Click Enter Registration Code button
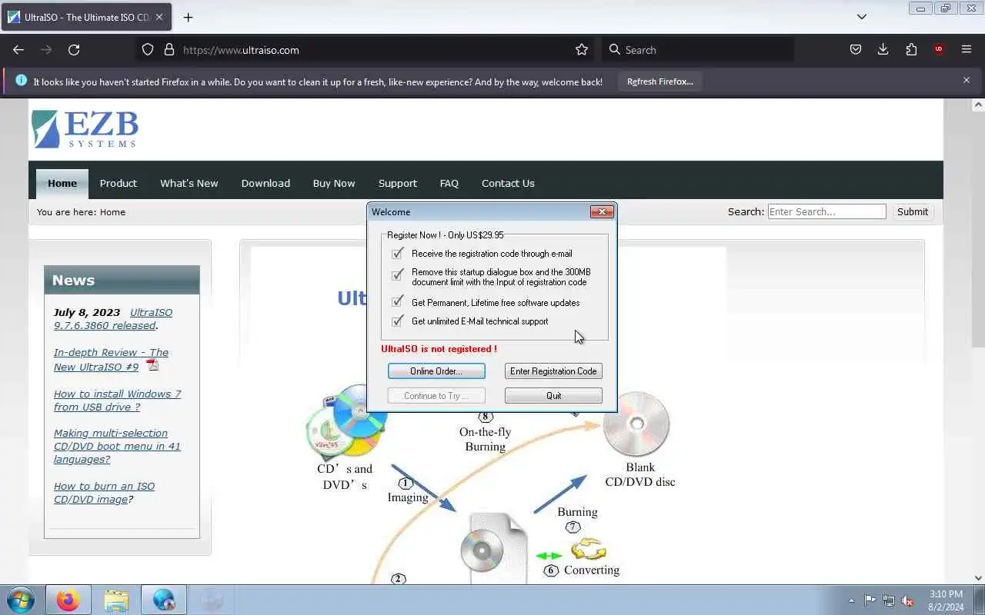Image resolution: width=985 pixels, height=615 pixels. tap(553, 371)
